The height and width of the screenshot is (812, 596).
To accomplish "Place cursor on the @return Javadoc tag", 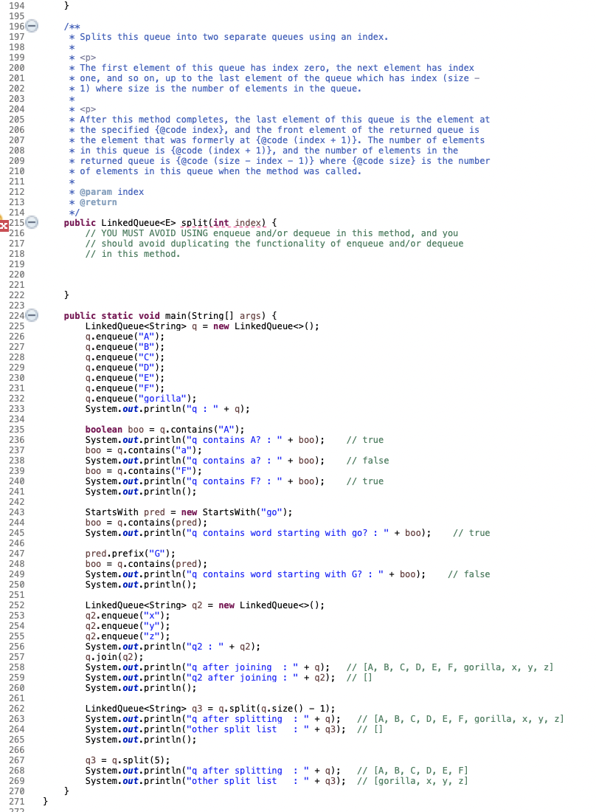I will tap(97, 202).
